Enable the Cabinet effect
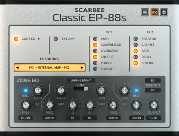Screen dimensions: 179x136 tap(135, 45)
